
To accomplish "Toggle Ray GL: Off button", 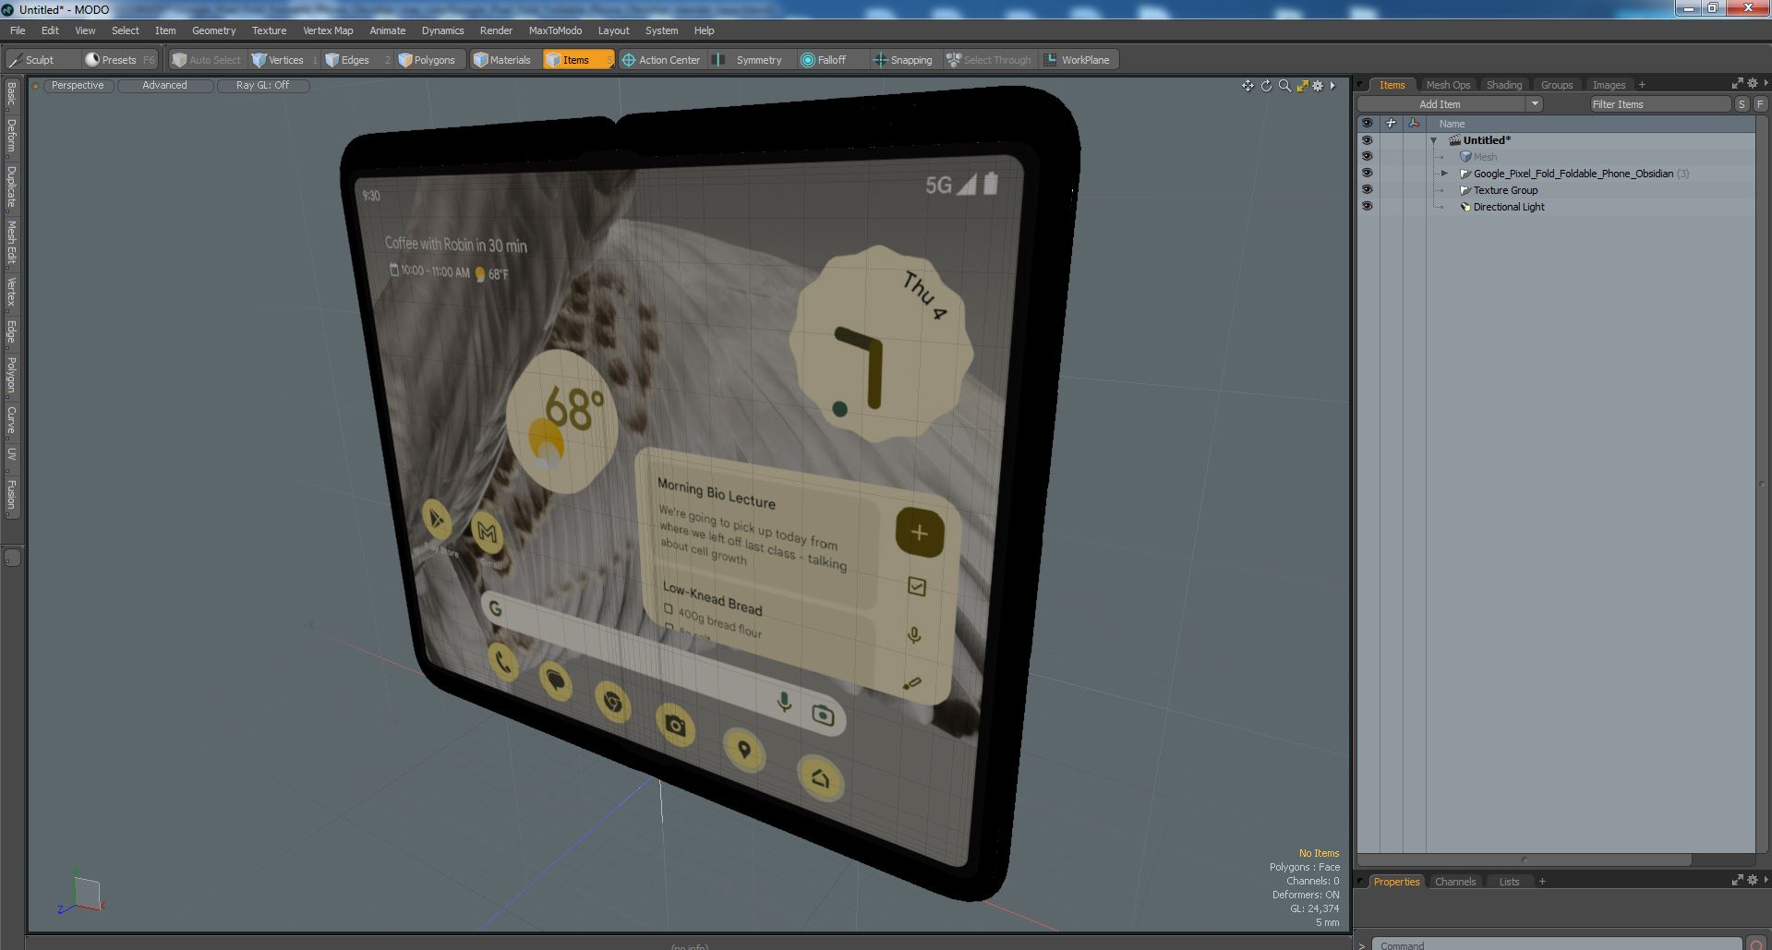I will coord(262,85).
